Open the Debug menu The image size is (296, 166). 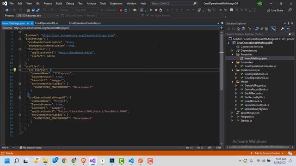(70, 3)
